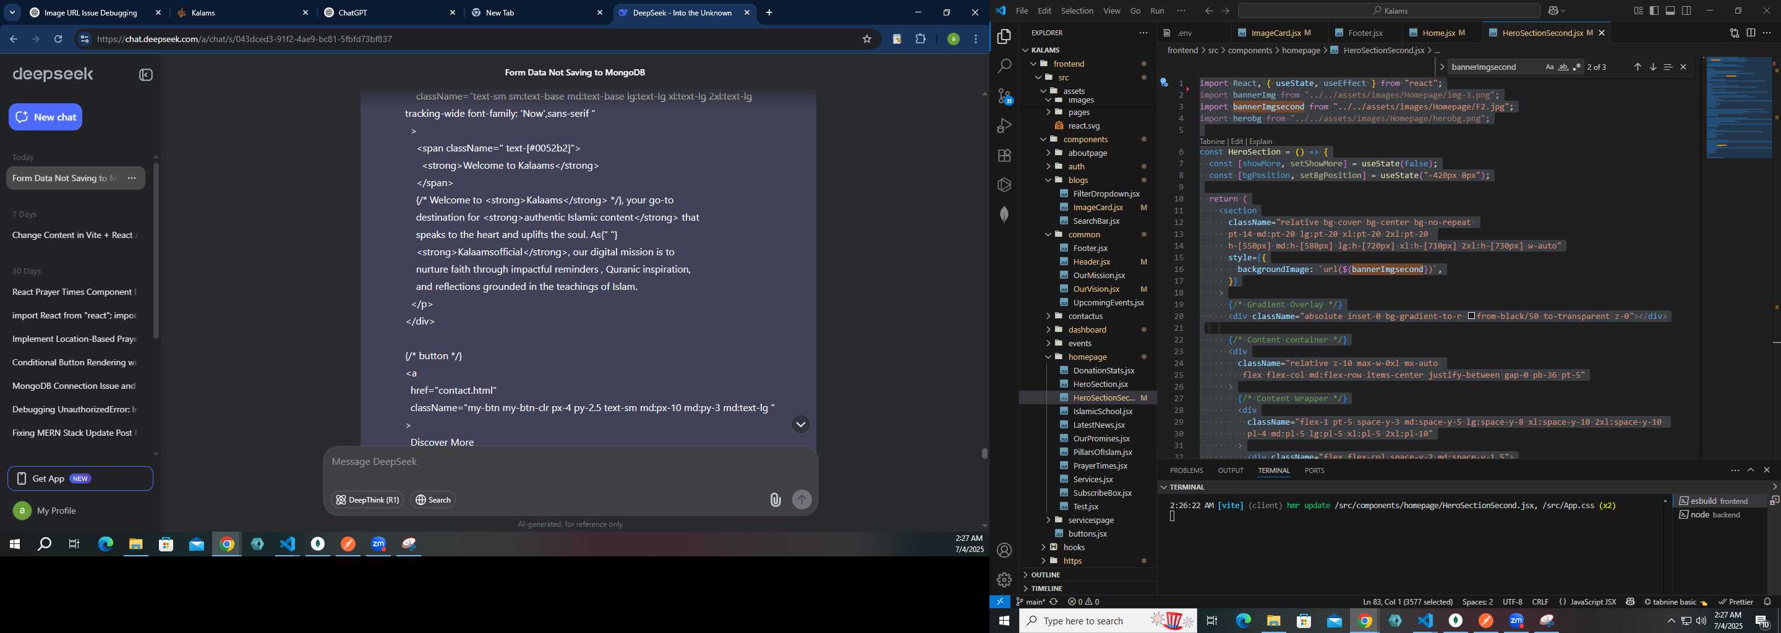
Task: Open Run and Debug view in activity bar
Action: (1004, 125)
